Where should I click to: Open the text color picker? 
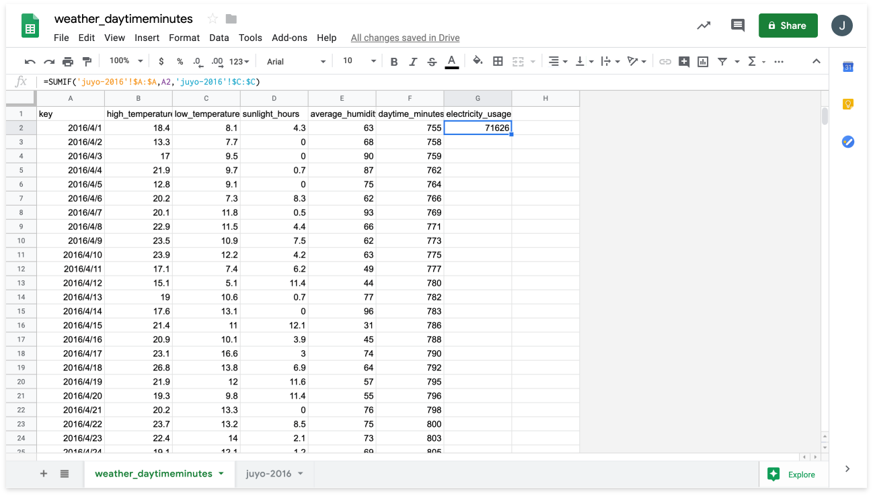[452, 61]
